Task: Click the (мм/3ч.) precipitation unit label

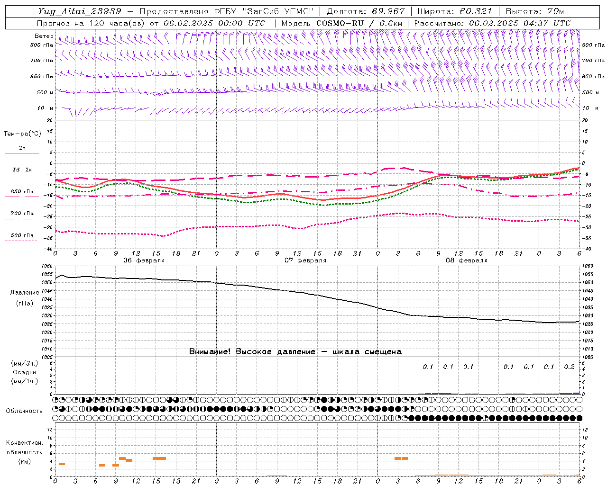Action: (x=25, y=363)
